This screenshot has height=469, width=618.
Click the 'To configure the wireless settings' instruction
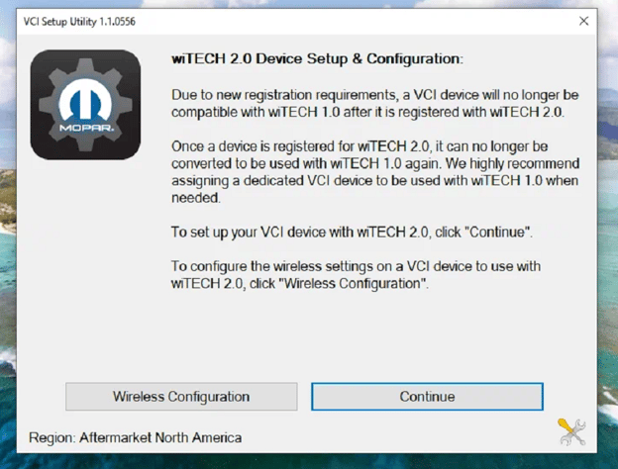pos(355,275)
